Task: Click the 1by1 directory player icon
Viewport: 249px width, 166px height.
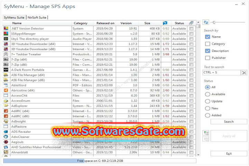Action: (6, 39)
